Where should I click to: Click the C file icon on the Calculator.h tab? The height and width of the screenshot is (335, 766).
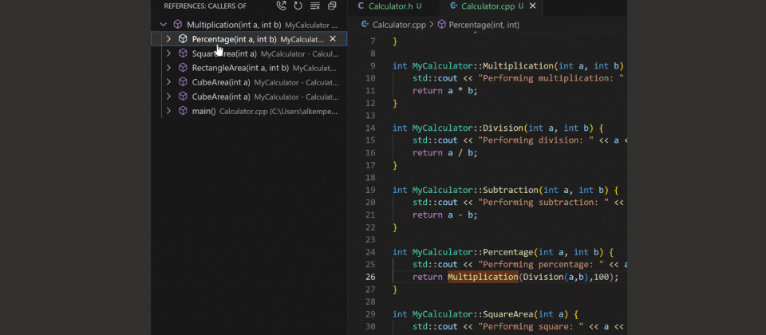[x=361, y=6]
